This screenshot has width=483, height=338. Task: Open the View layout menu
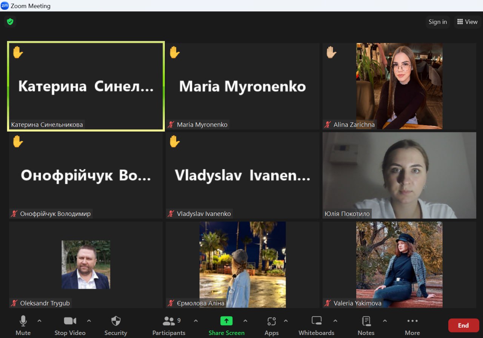[x=467, y=22]
